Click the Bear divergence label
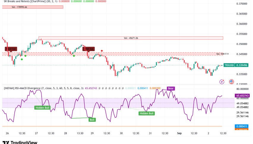This screenshot has height=144, width=253. tap(171, 88)
